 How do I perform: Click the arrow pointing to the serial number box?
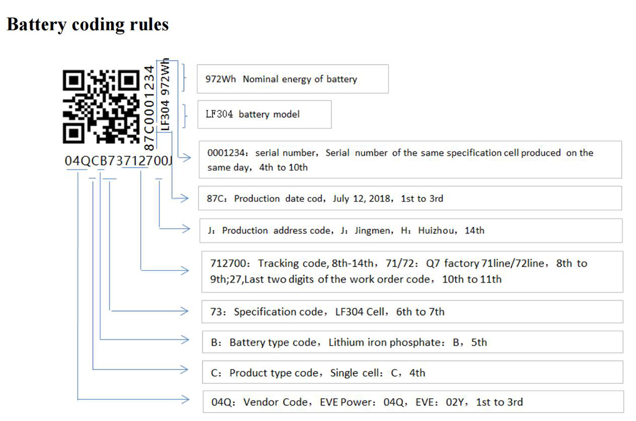[x=185, y=157]
